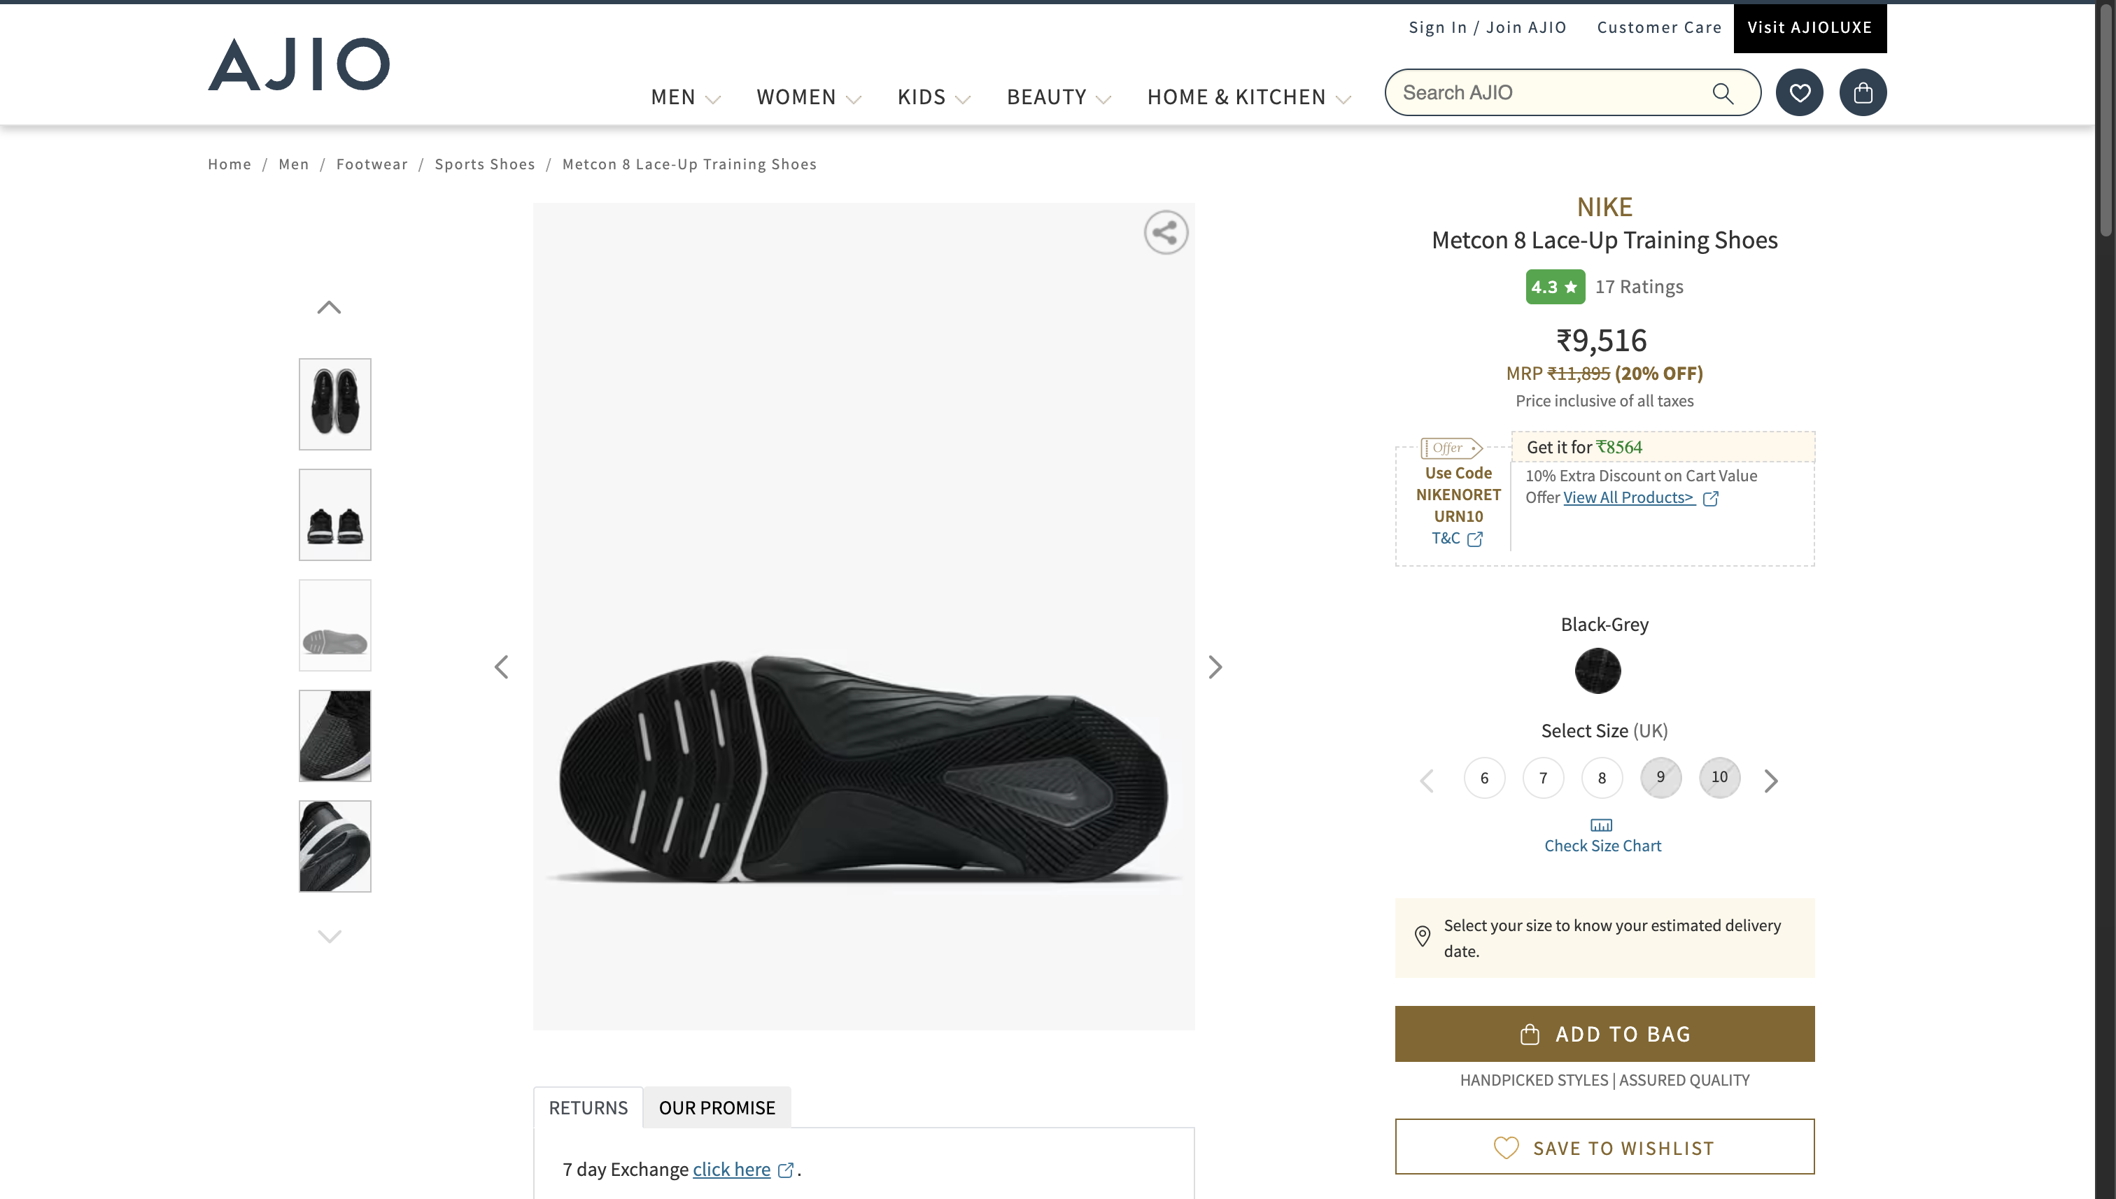Screen dimensions: 2116x1199
Task: Click the 17 Ratings text
Action: tap(1639, 287)
